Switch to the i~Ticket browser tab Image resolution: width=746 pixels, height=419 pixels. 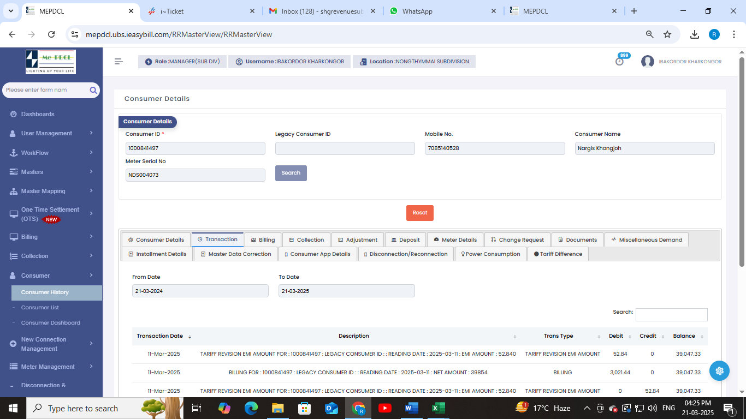pos(201,11)
